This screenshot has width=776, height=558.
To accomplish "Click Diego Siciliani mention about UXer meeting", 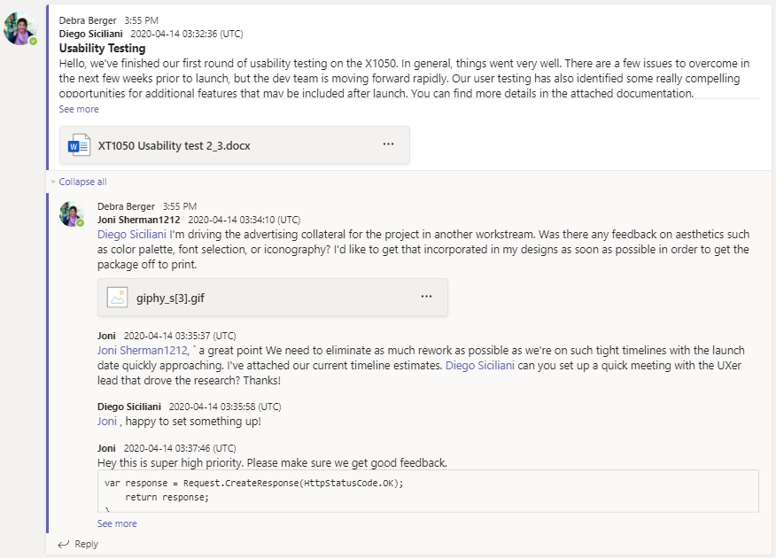I will pyautogui.click(x=480, y=366).
